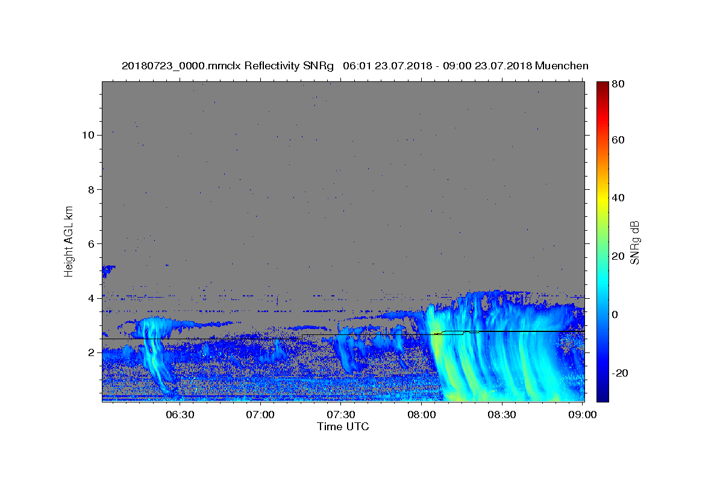Click the date range '06:01 23.07.2018' in title

388,66
